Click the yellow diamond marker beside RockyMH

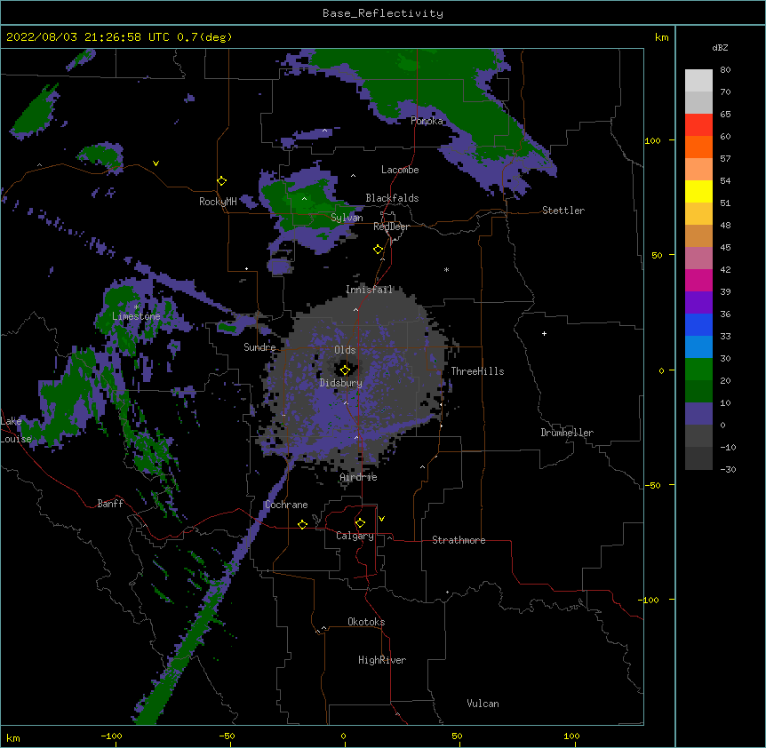coord(221,181)
